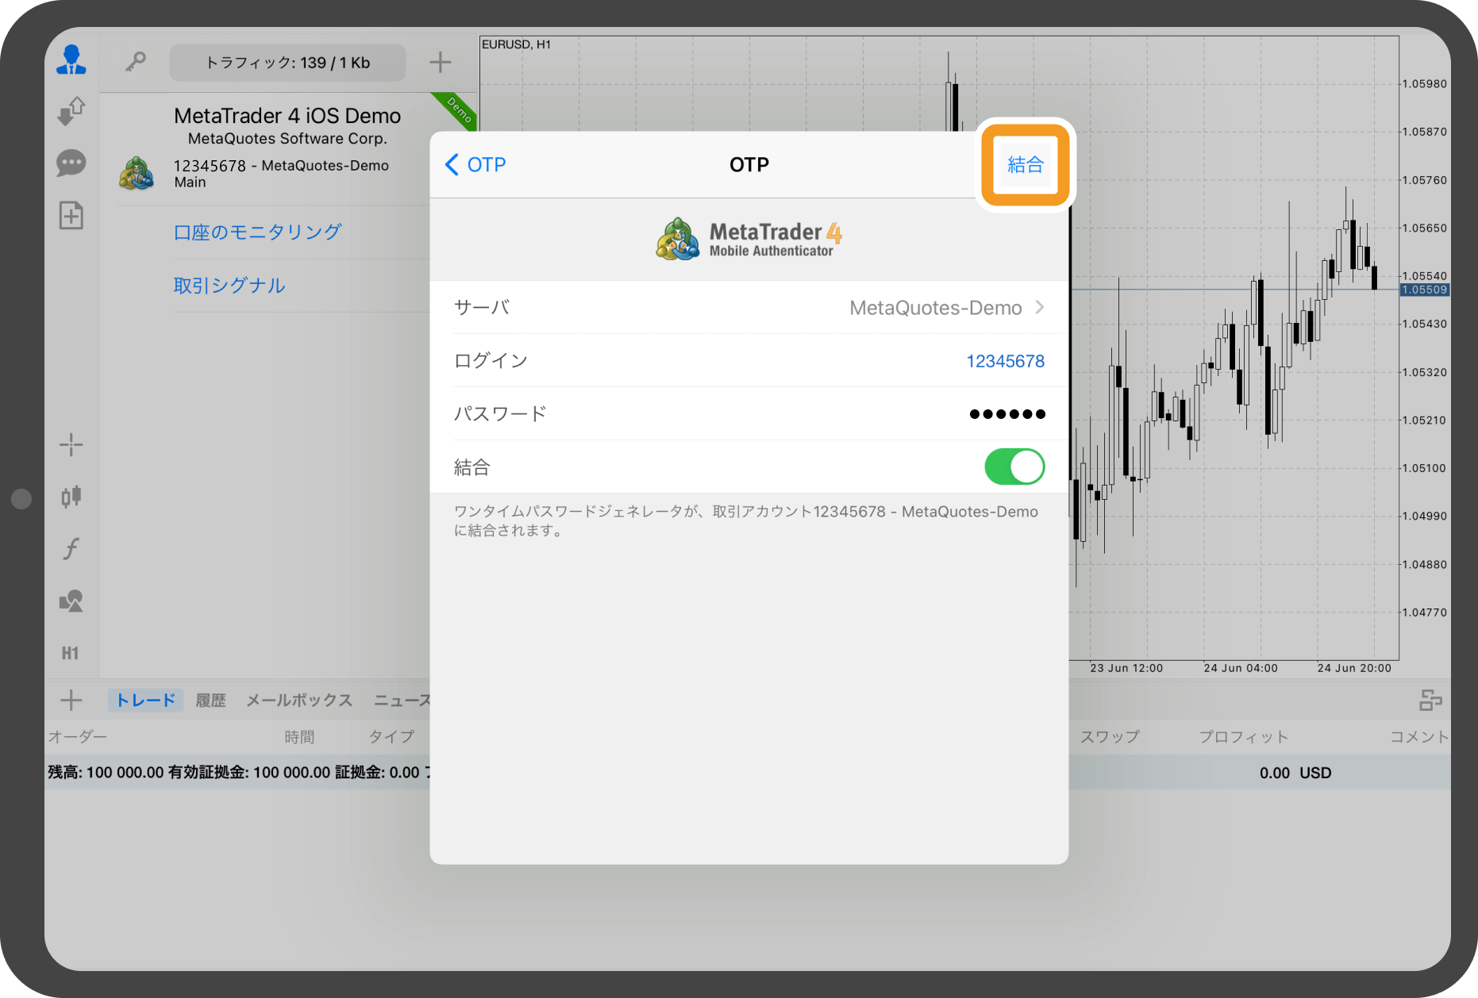Click the コメント column header
This screenshot has height=998, width=1478.
(x=1419, y=736)
